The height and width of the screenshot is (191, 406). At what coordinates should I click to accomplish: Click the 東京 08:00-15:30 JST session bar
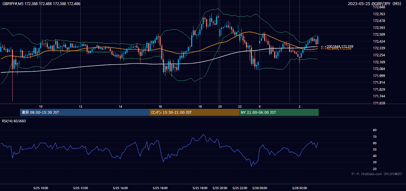(85, 112)
